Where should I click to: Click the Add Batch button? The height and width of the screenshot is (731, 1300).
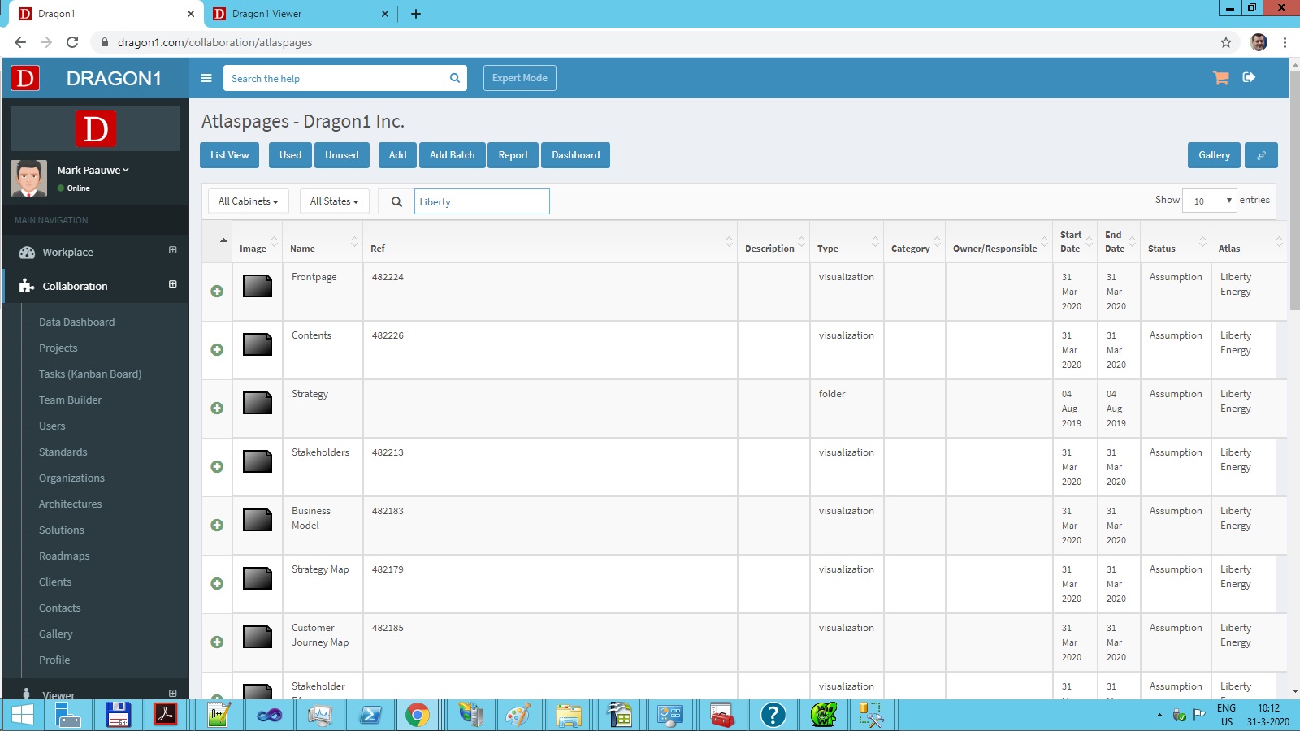coord(453,155)
